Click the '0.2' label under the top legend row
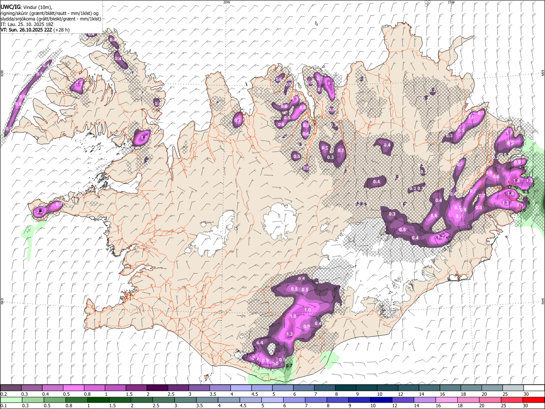 pyautogui.click(x=3, y=394)
